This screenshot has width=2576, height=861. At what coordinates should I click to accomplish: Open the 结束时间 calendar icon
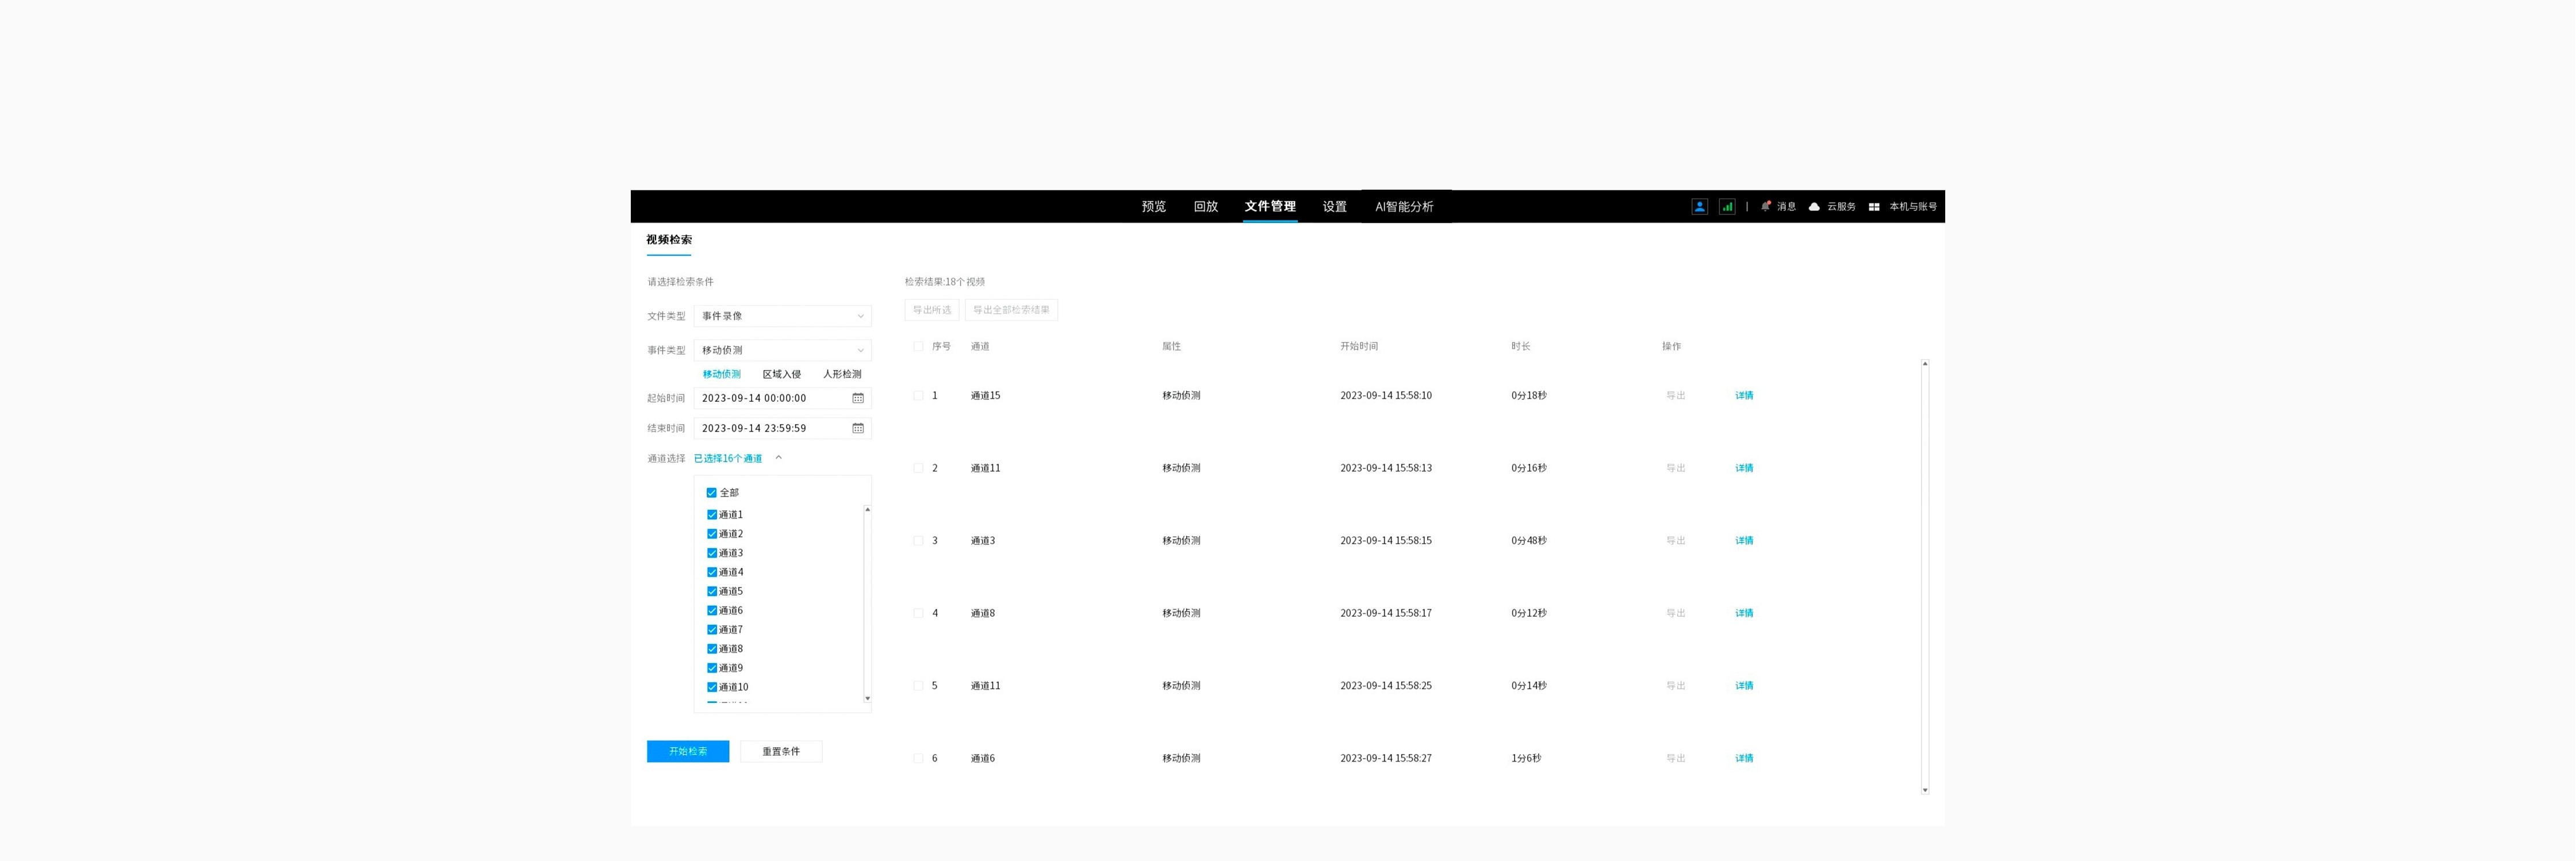858,428
